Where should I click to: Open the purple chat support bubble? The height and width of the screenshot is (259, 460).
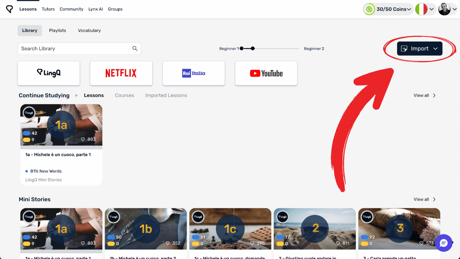coord(444,243)
